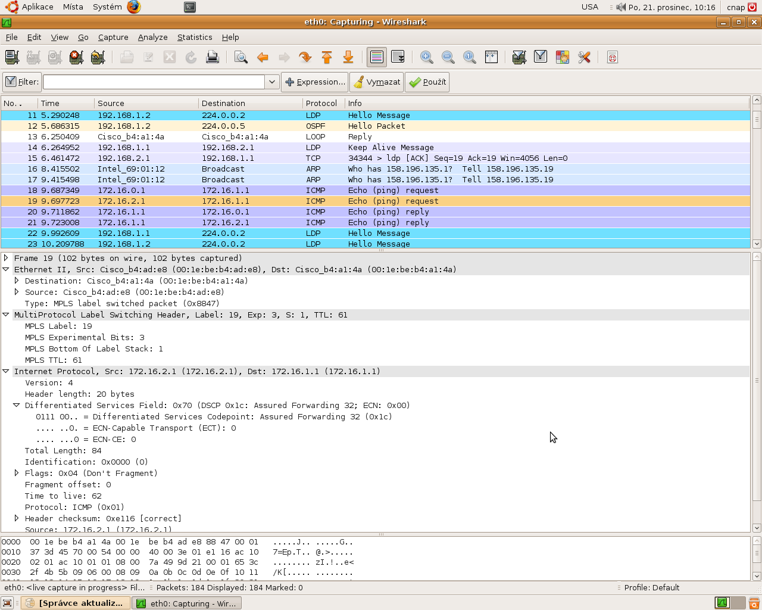Open the coloring rules editor

(562, 57)
